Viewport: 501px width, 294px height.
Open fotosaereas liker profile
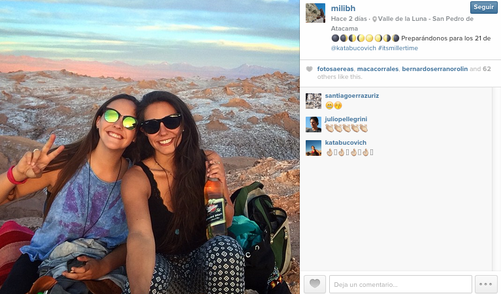coord(335,69)
